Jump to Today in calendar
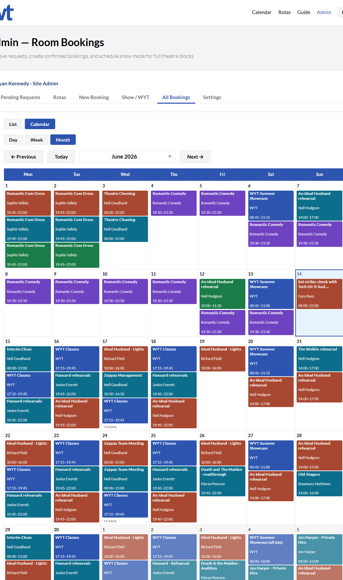 point(61,157)
